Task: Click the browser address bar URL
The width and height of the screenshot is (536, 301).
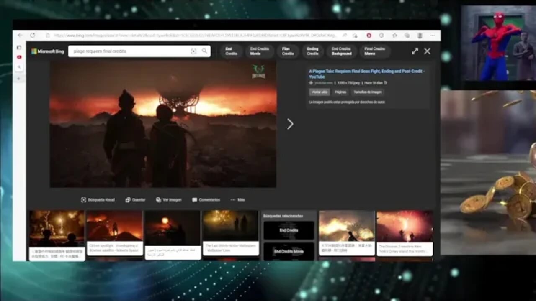Action: tap(195, 36)
